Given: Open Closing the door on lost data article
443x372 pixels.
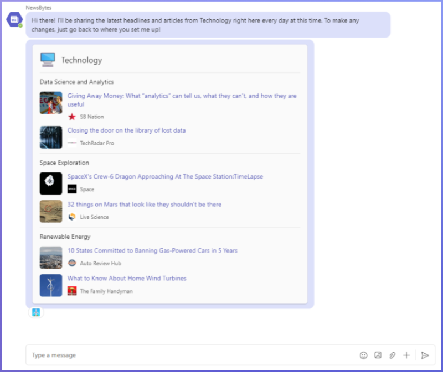Looking at the screenshot, I should [126, 130].
